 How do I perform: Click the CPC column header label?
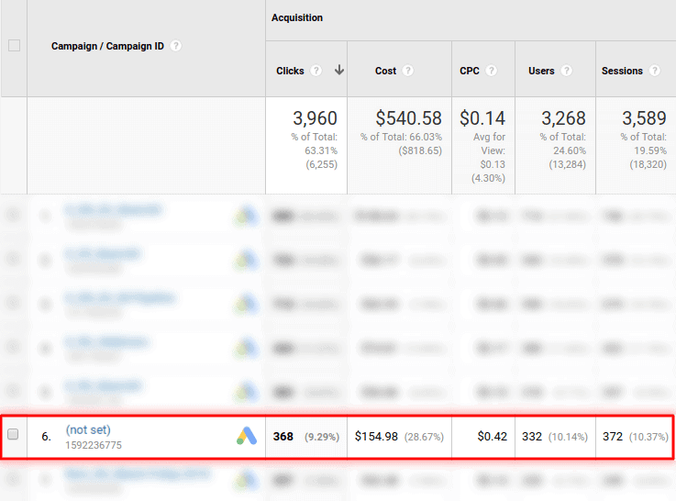pos(470,71)
